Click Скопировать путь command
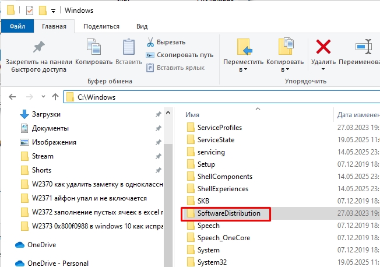Image resolution: width=380 pixels, height=267 pixels. coord(180,55)
